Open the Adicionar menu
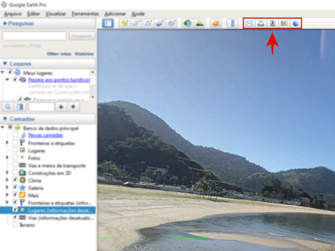The image size is (335, 251). (115, 14)
